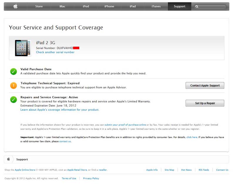The width and height of the screenshot is (235, 187).
Task: Click the green check next to Valid Purchase Date
Action: point(14,71)
